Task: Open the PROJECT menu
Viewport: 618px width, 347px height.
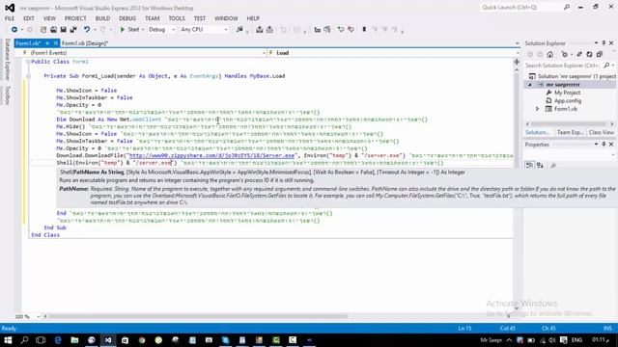Action: pyautogui.click(x=75, y=18)
